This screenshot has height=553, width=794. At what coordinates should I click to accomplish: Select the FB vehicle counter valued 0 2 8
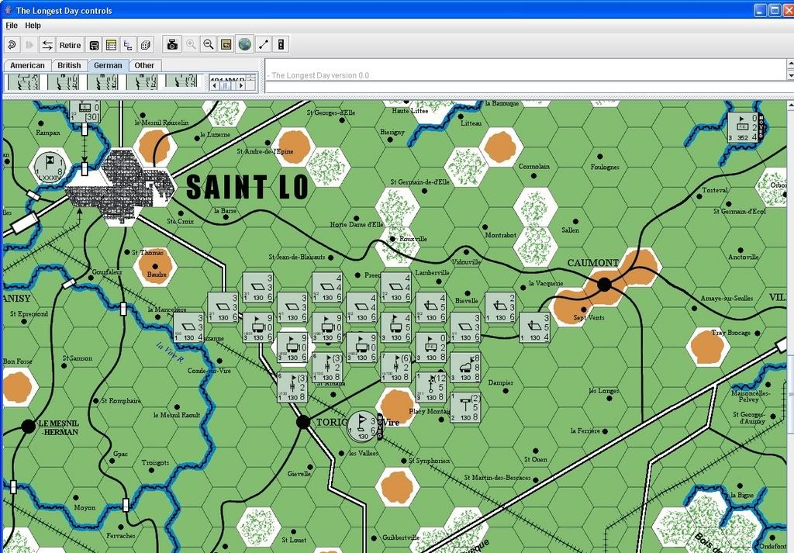tap(431, 347)
